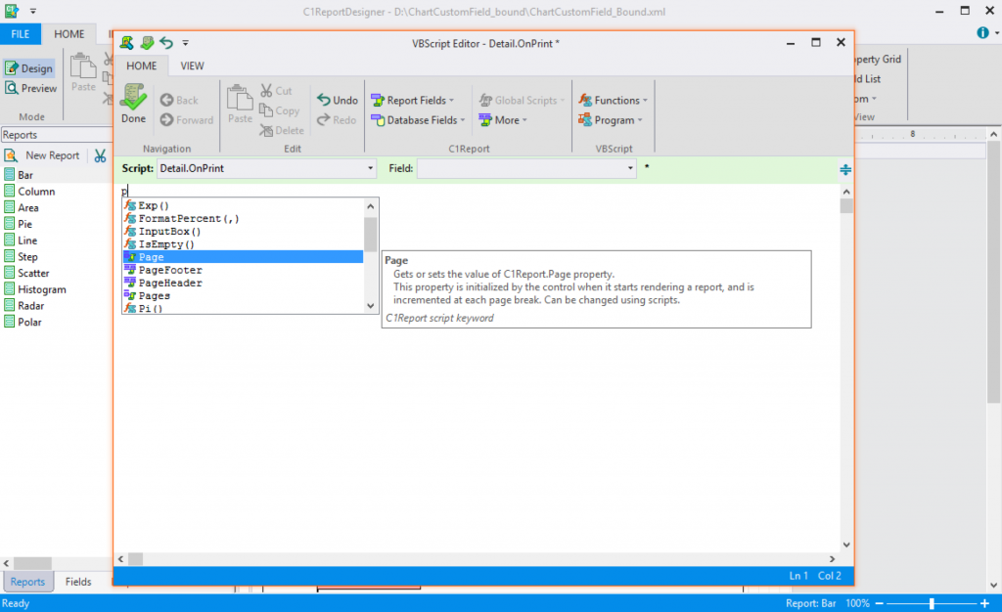Choose FormatPercent(,) from autocomplete list

click(243, 218)
